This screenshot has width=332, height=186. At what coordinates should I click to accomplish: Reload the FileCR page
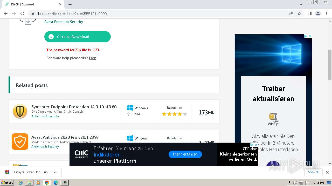pos(22,14)
